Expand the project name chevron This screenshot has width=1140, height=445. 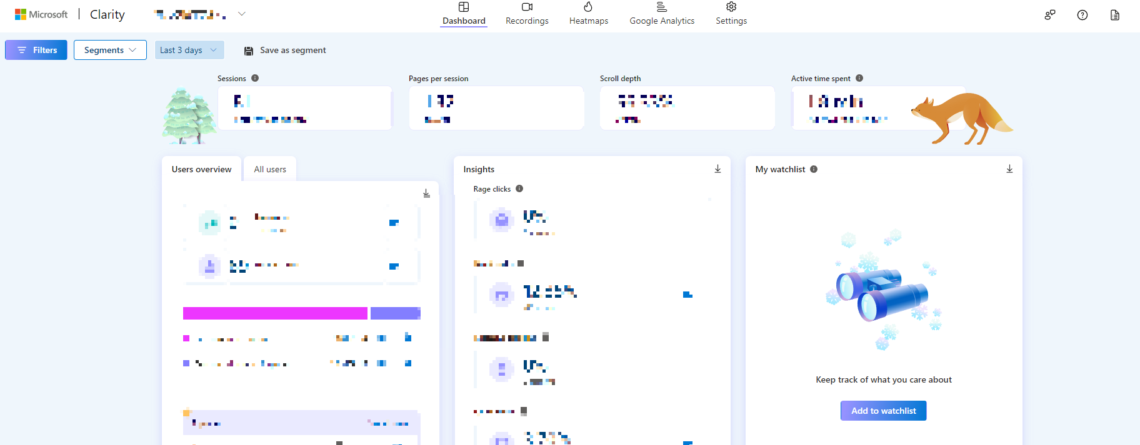242,14
